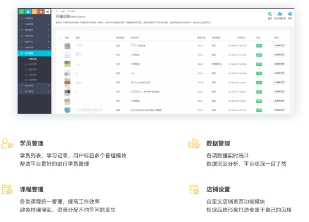The width and height of the screenshot is (309, 222).
Task: Click the green status badge in the first row
Action: click(259, 46)
